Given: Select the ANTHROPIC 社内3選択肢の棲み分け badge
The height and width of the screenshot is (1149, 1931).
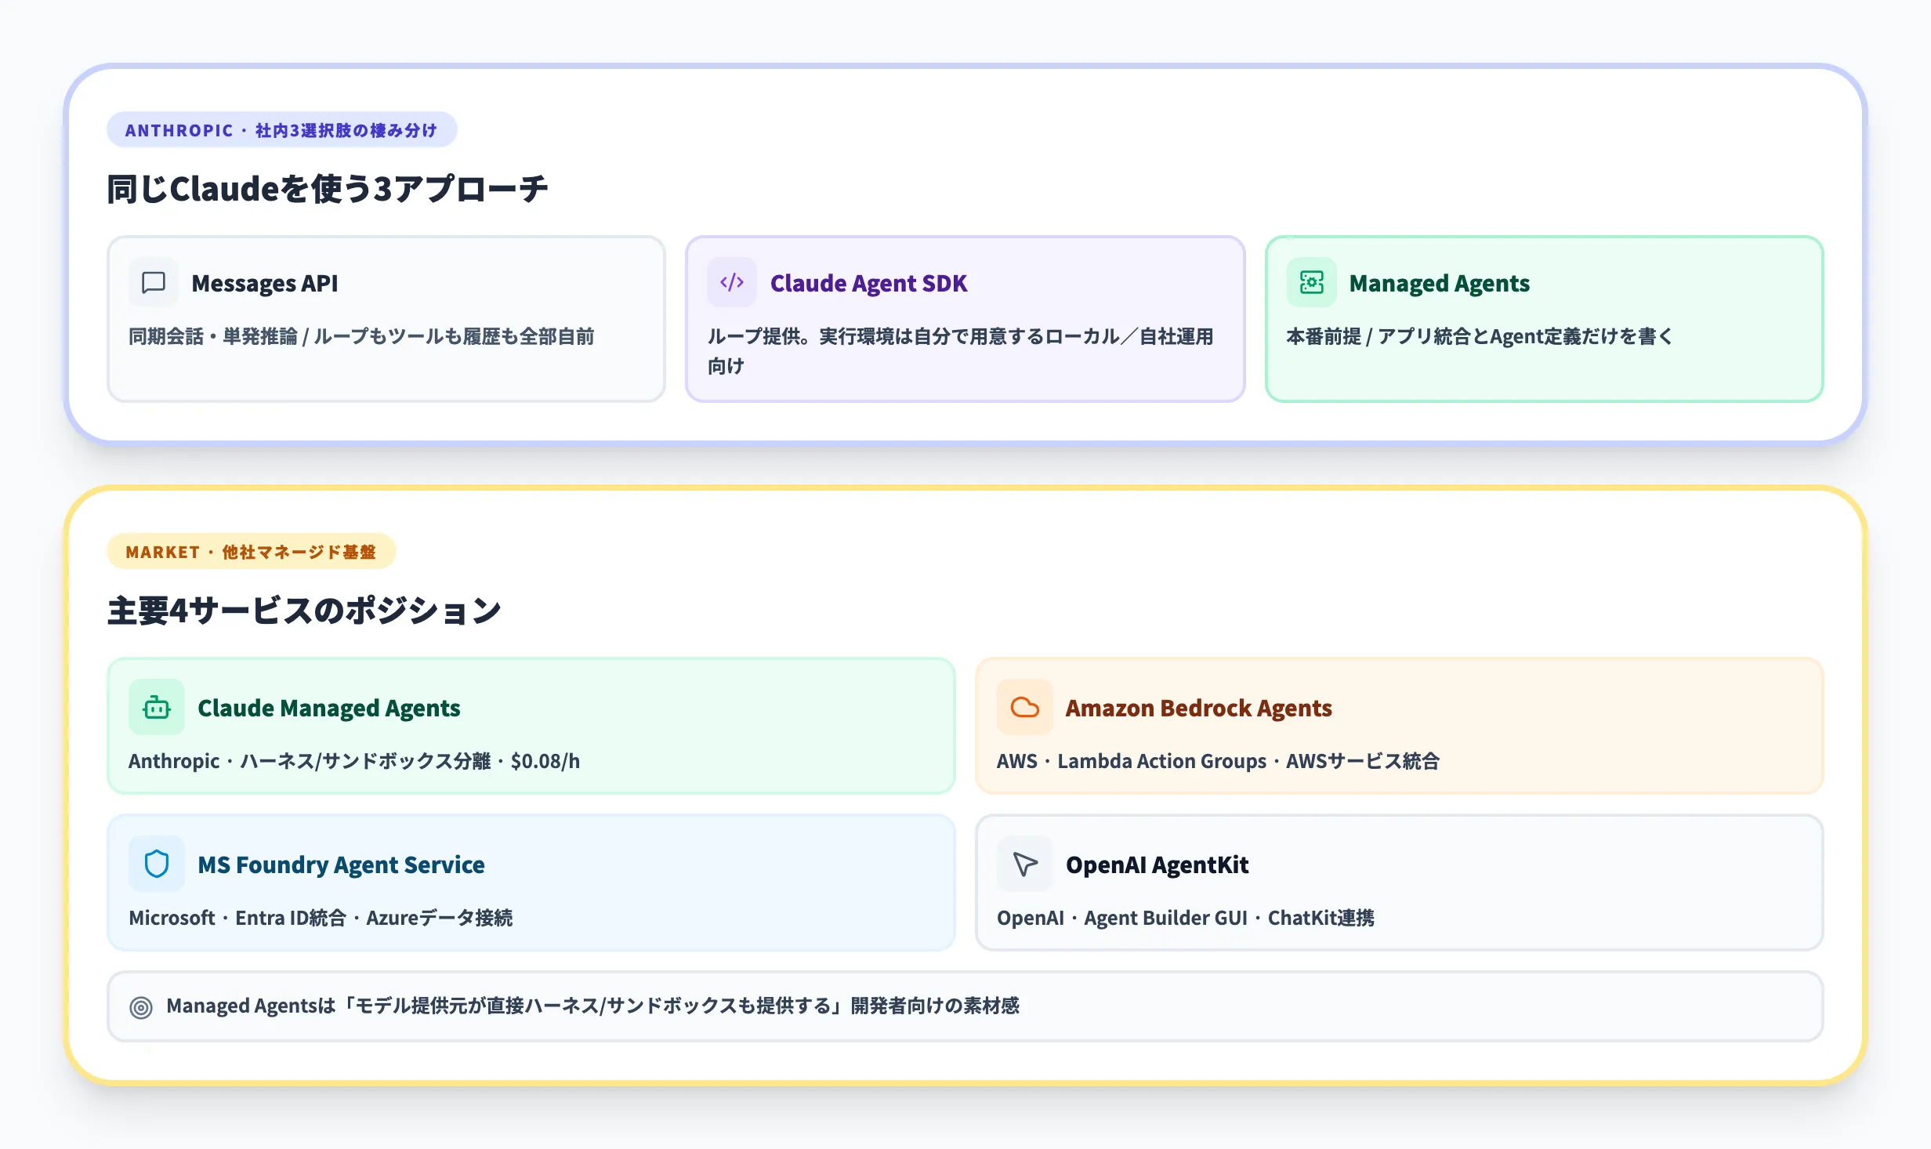Looking at the screenshot, I should click(x=281, y=130).
